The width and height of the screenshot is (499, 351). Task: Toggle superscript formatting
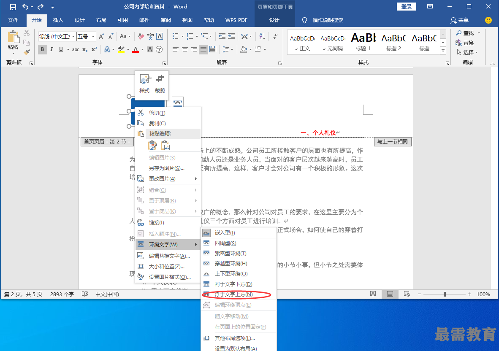tap(94, 49)
